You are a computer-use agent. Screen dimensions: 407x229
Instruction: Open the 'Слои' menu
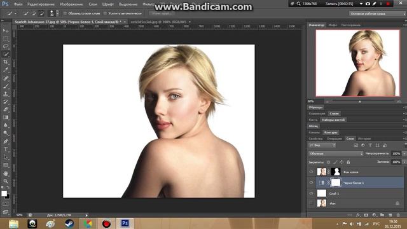(x=93, y=4)
